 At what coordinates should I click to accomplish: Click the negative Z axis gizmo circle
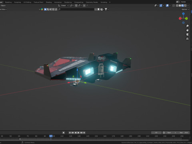(x=183, y=23)
